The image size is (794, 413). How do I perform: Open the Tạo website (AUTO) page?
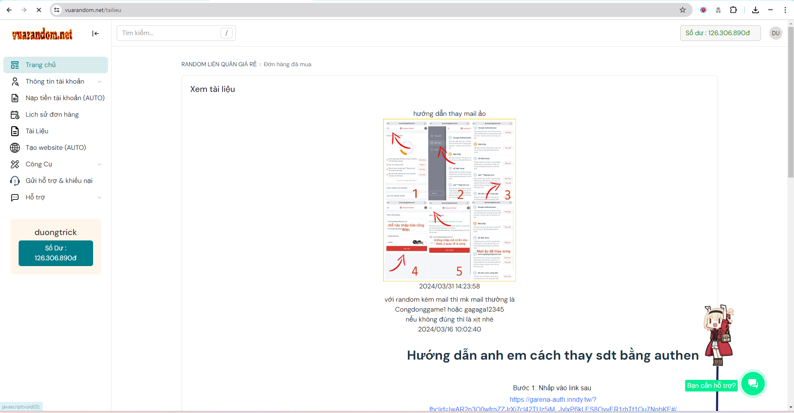pos(56,148)
